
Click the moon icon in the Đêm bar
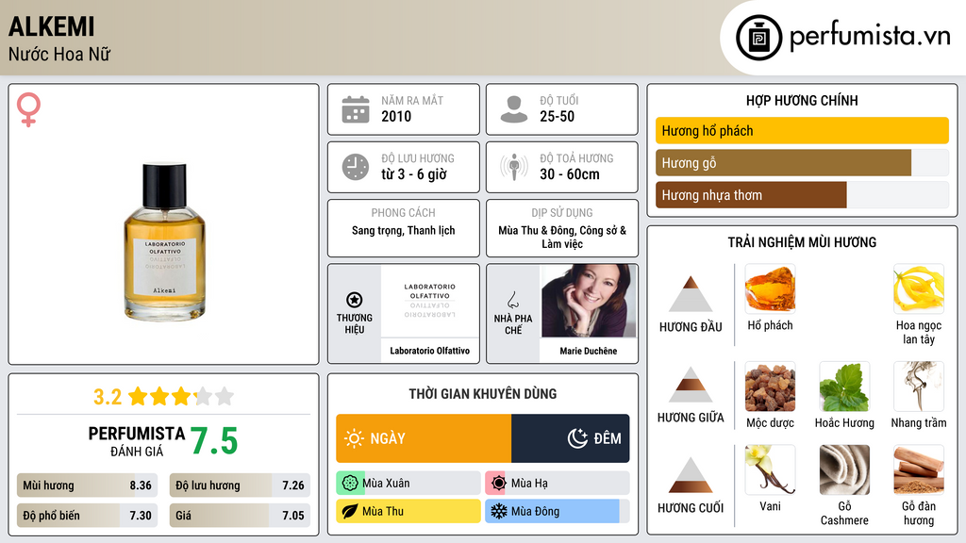coord(577,438)
